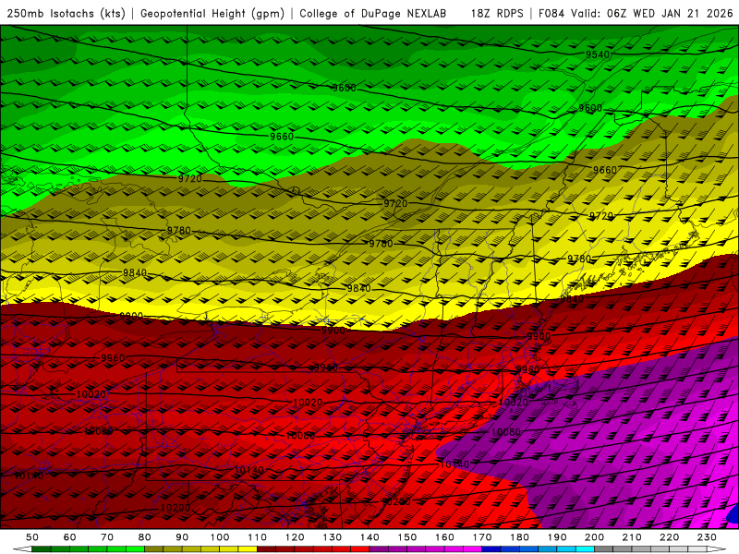This screenshot has height=554, width=739.
Task: Click the '18Z RDPS' model run label
Action: pos(497,14)
